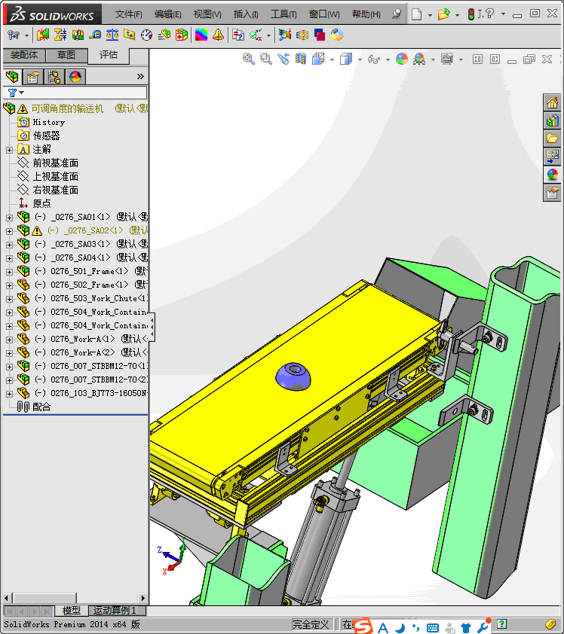Image resolution: width=564 pixels, height=634 pixels.
Task: Open the DisplayManager tab icon
Action: 75,76
